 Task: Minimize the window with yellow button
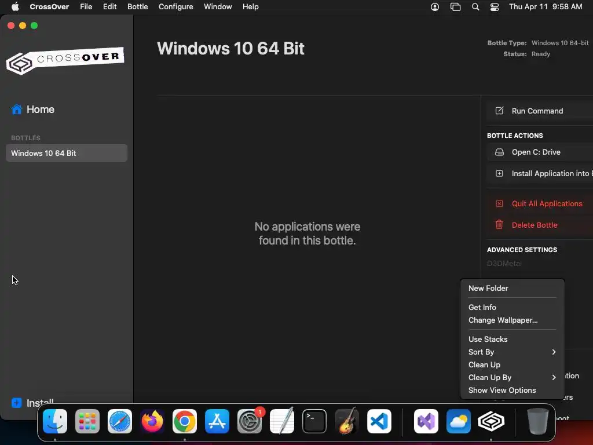pos(23,25)
